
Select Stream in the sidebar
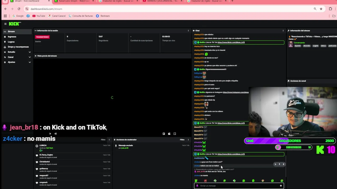point(17,31)
